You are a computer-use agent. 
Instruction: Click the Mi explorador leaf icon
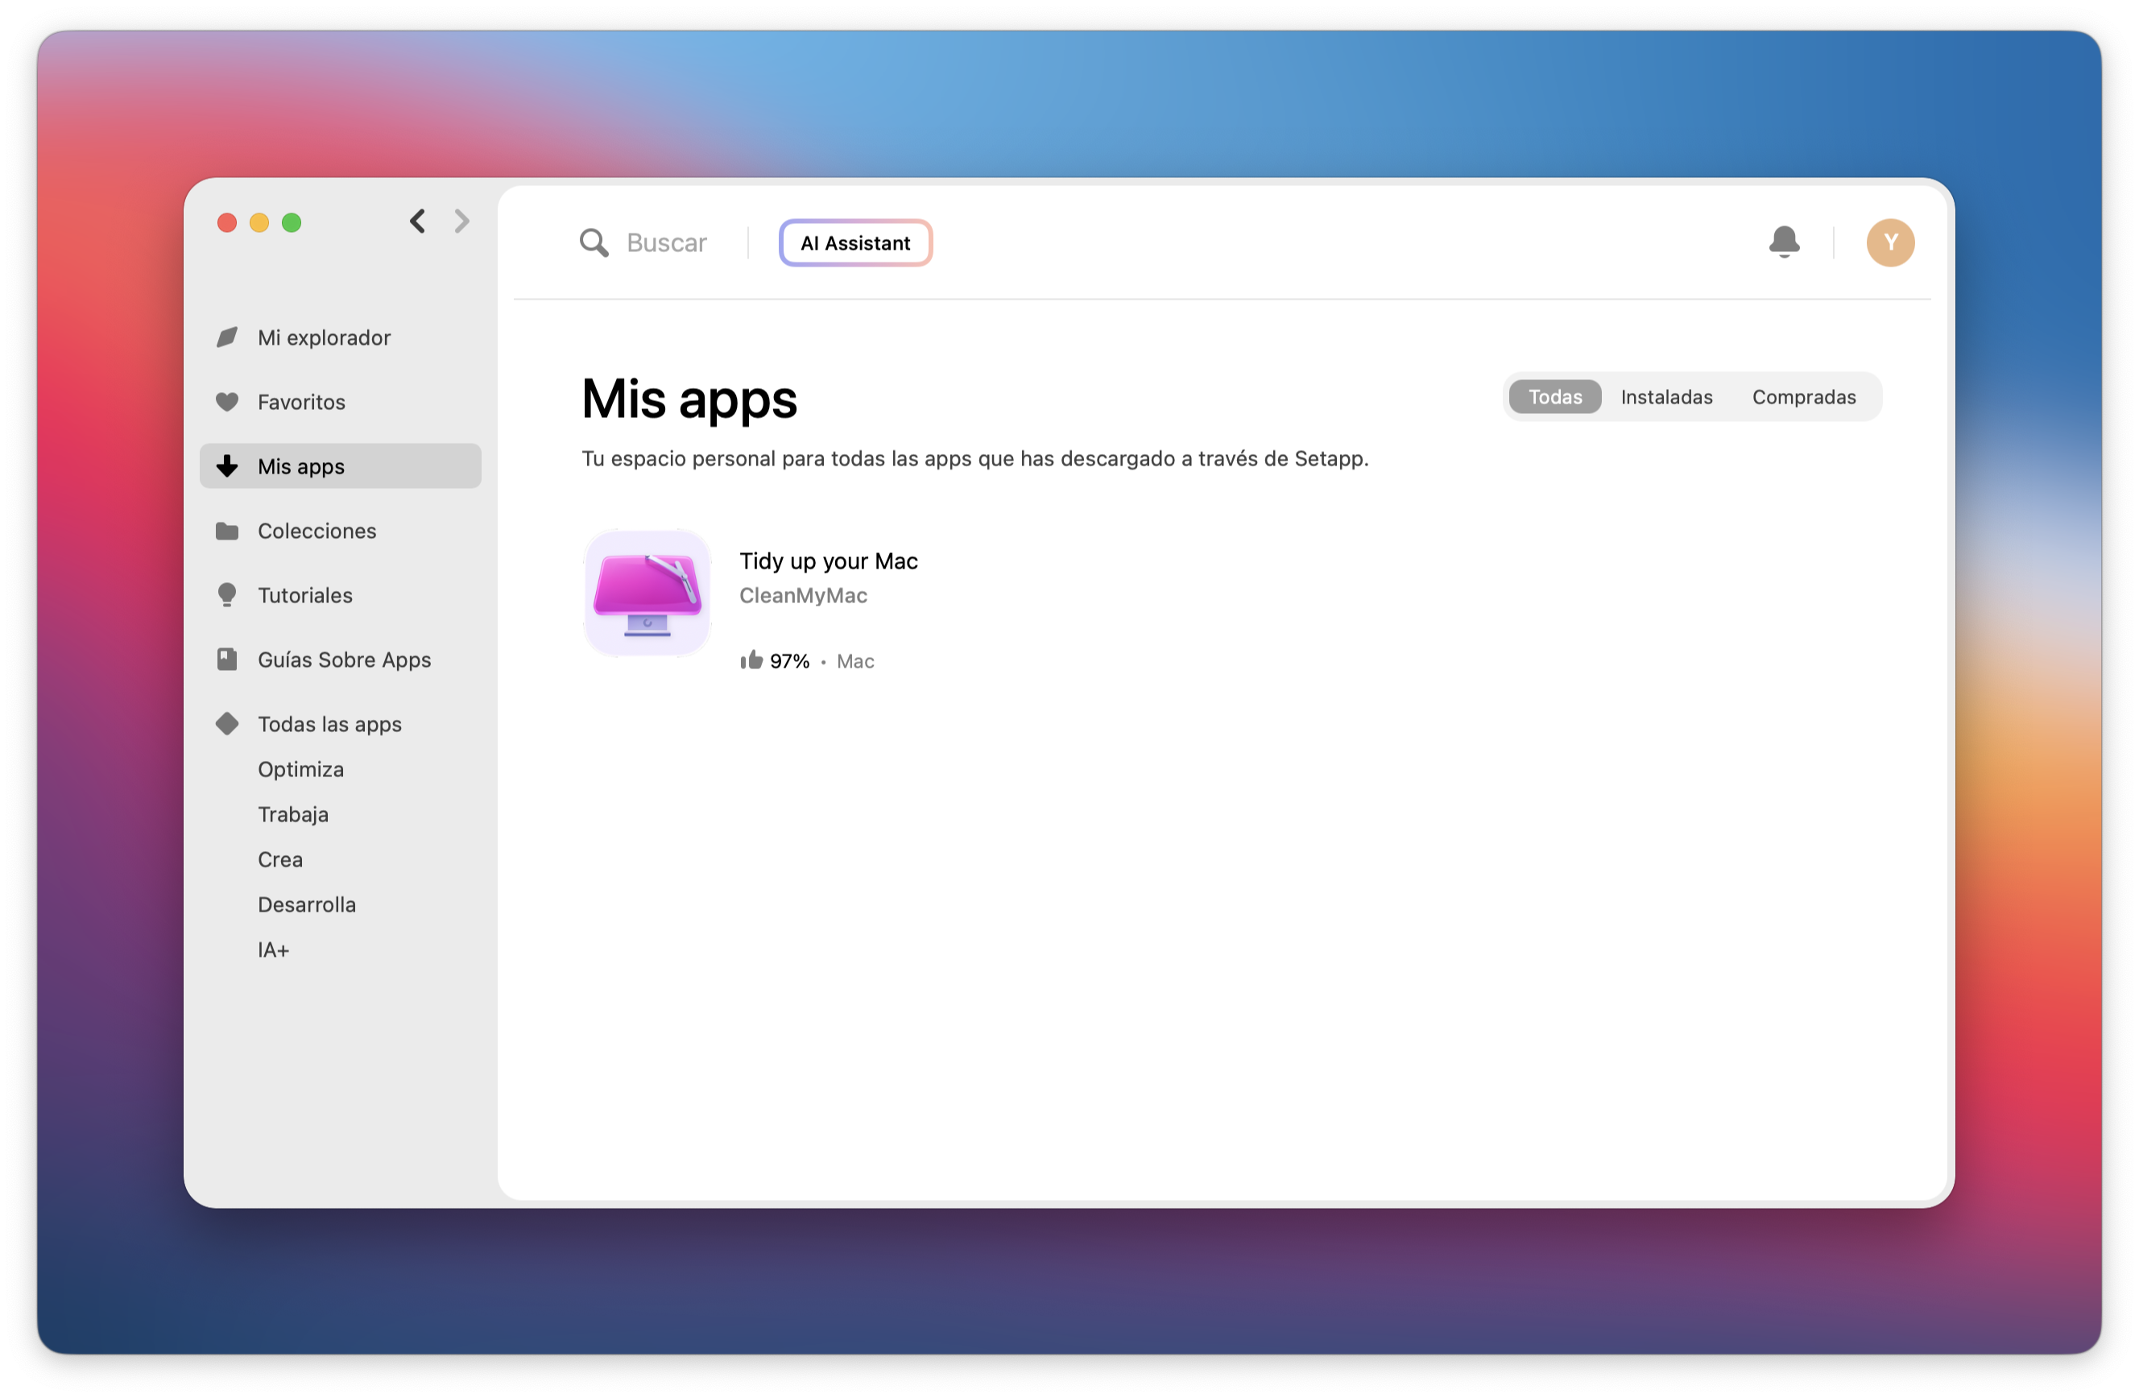point(227,337)
